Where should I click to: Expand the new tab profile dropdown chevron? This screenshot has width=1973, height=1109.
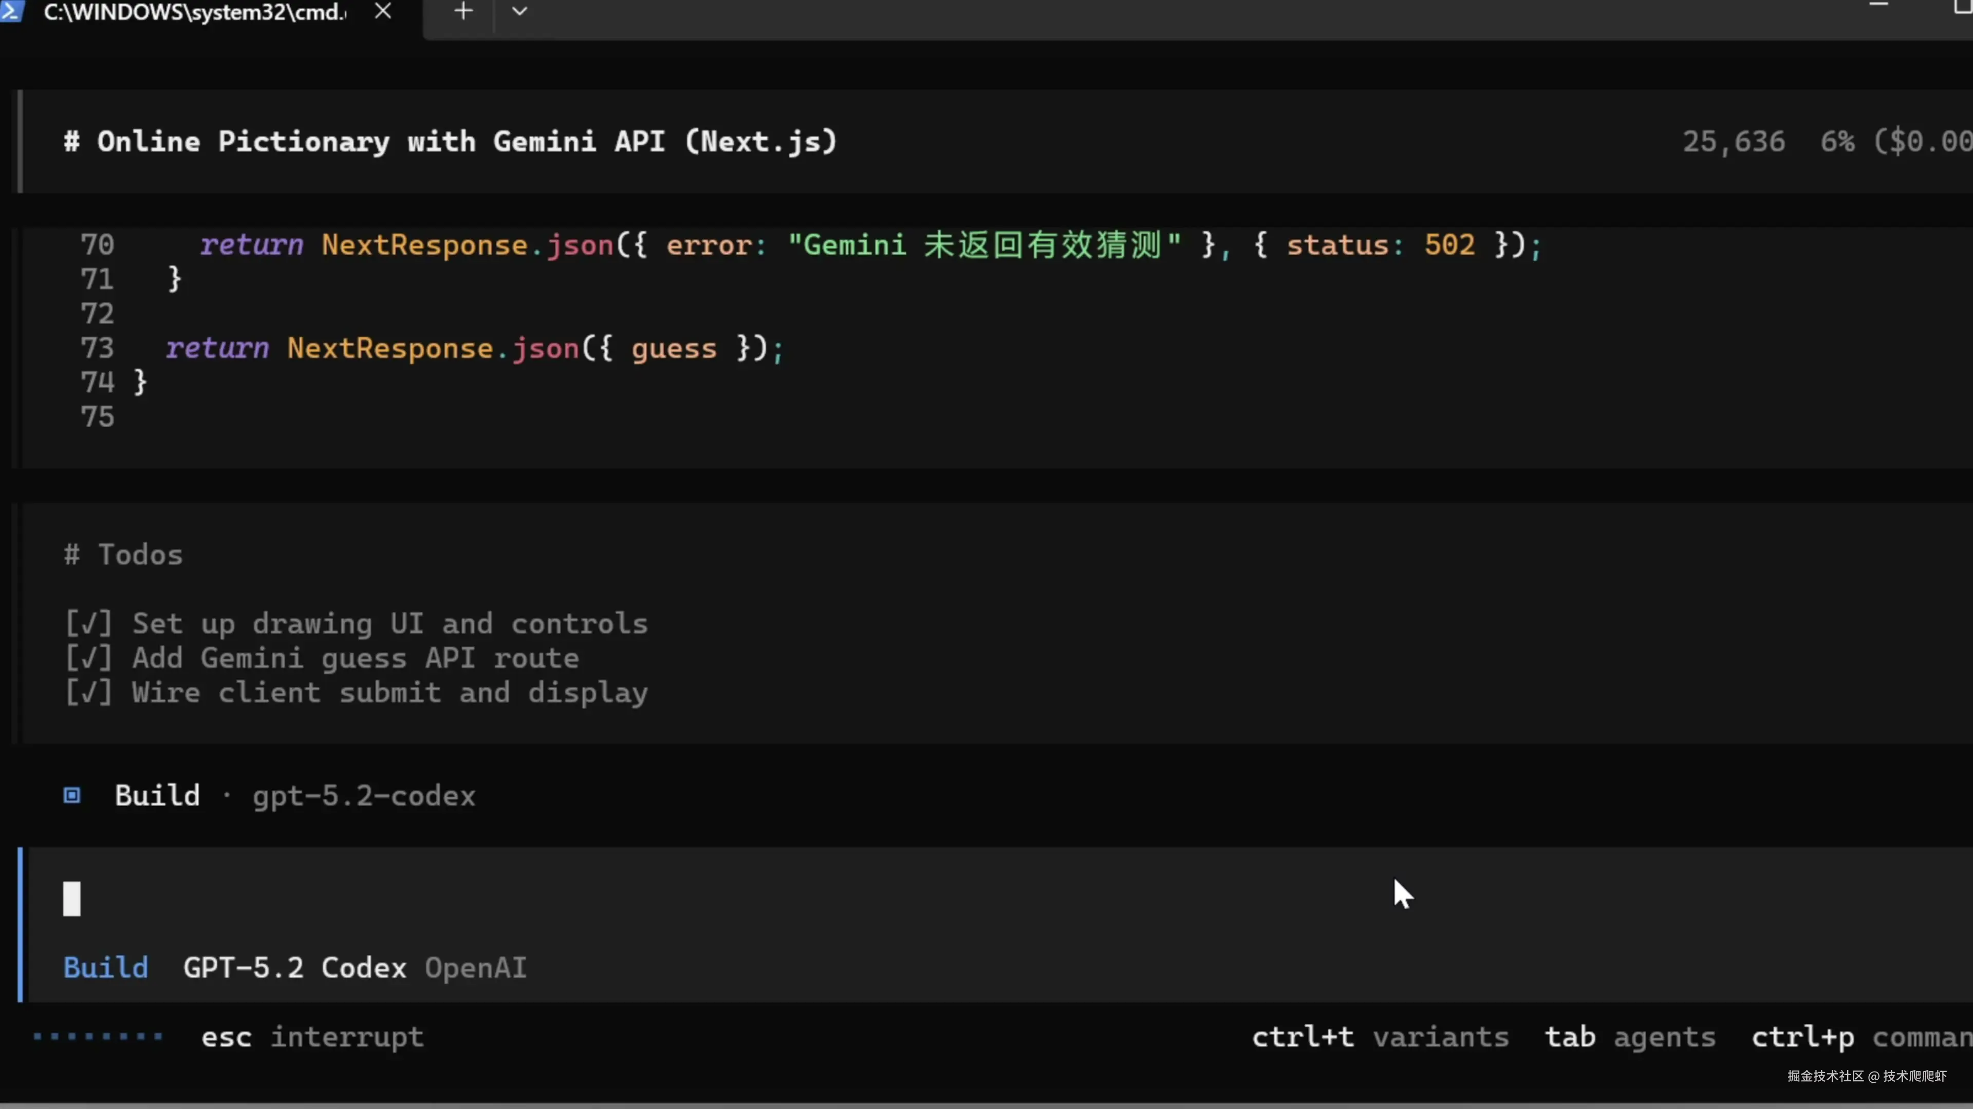(519, 11)
